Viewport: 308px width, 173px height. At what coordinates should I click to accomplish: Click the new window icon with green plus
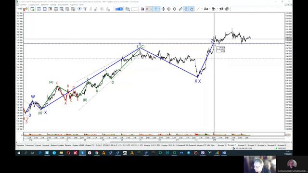tap(32, 9)
